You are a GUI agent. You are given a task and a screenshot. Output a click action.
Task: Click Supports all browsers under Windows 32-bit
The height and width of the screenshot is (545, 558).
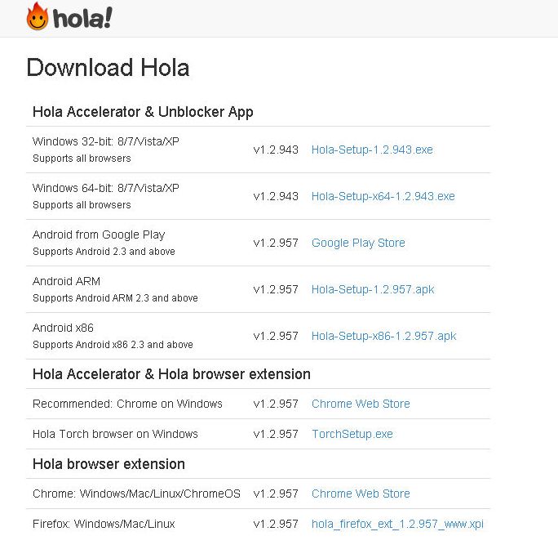[82, 159]
